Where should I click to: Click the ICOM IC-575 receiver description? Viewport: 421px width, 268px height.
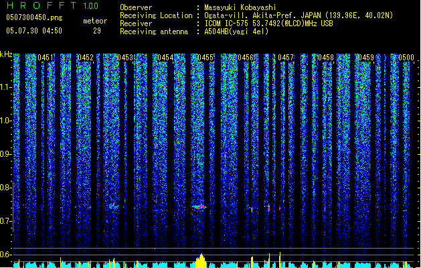coord(268,23)
